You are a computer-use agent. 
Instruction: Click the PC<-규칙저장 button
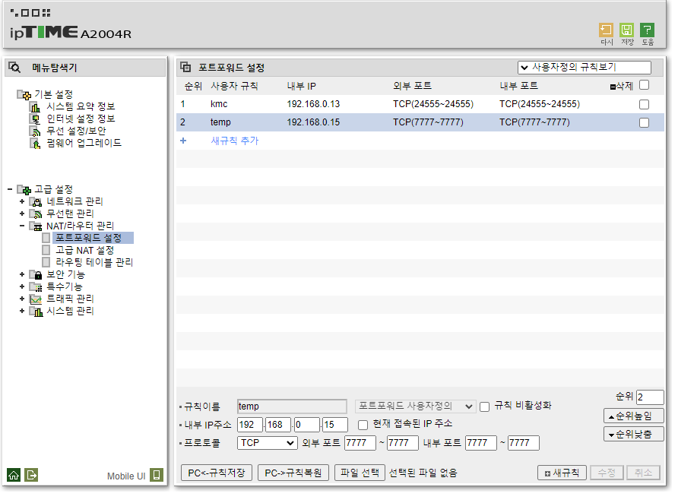click(x=217, y=473)
